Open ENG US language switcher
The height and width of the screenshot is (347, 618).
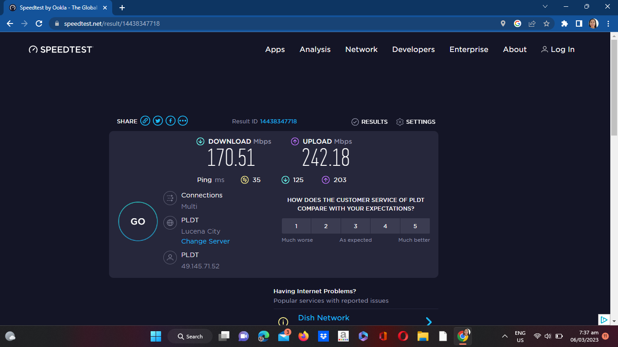520,336
